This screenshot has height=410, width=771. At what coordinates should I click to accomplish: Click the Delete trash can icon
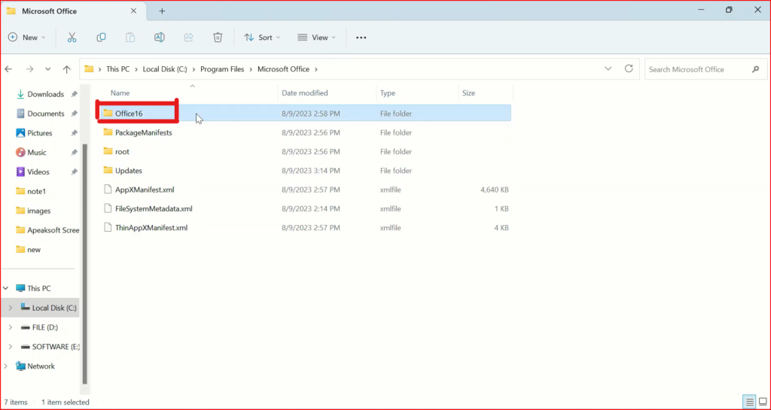[x=218, y=38]
